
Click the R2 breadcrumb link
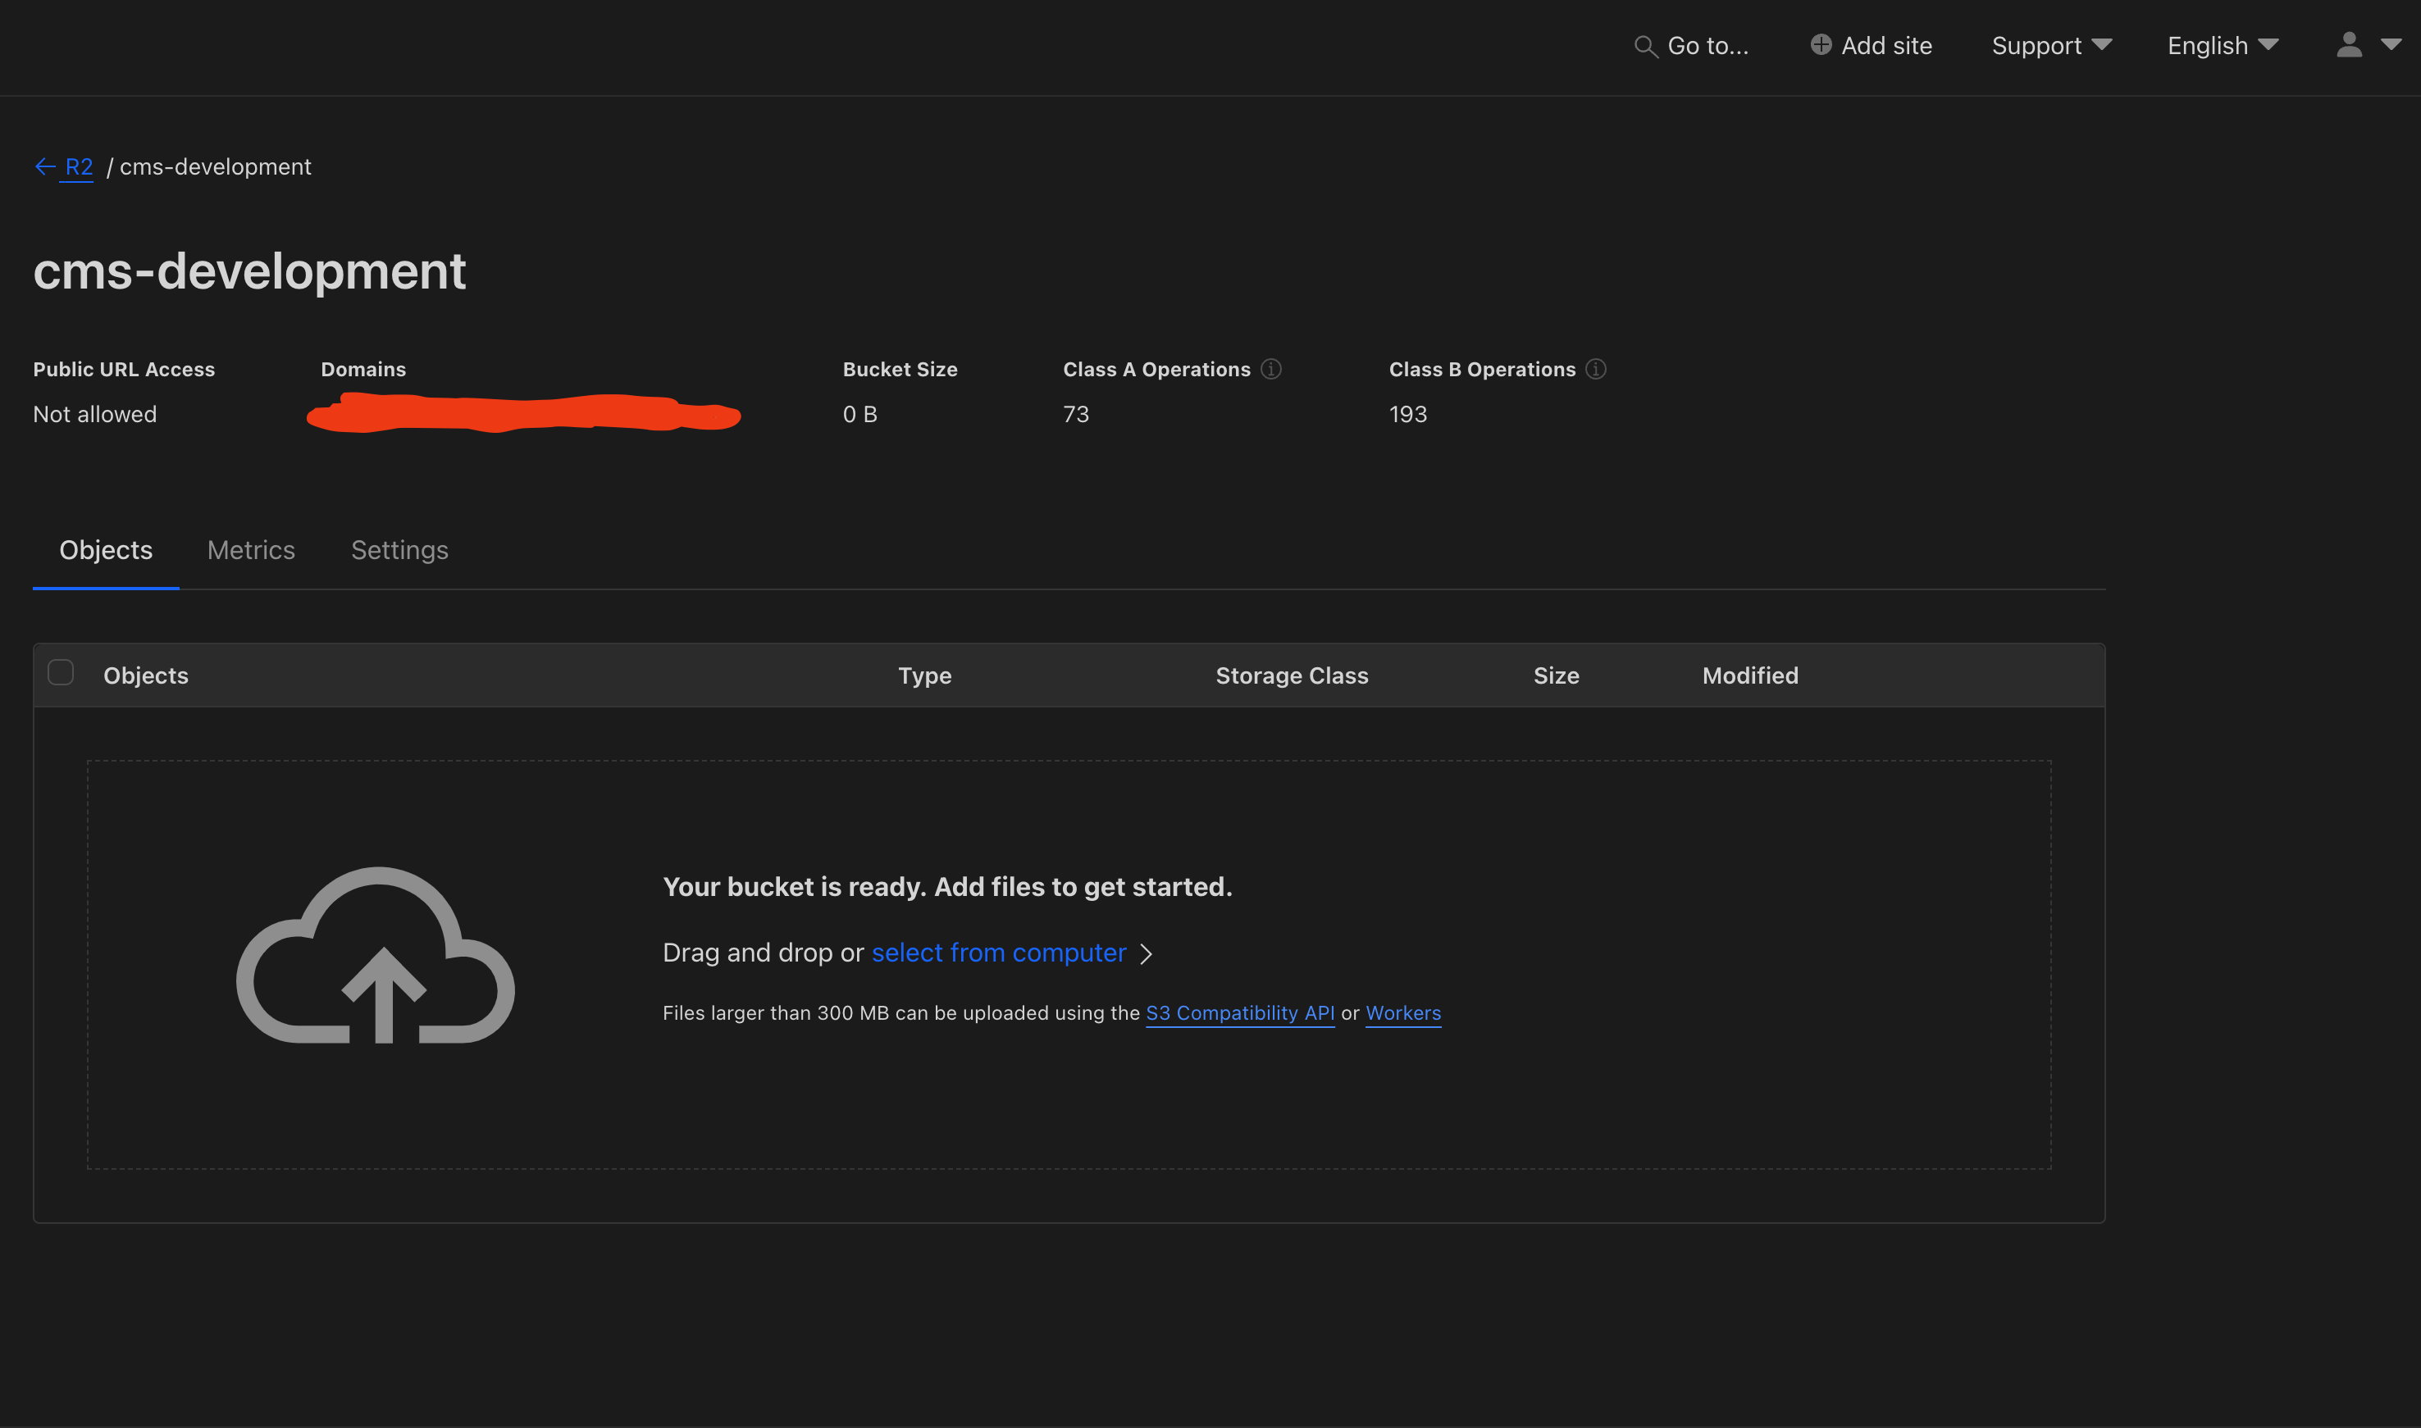(78, 166)
